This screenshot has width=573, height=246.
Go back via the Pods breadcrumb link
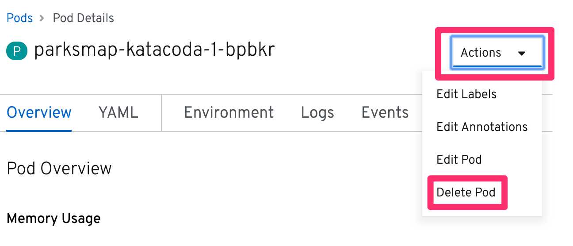click(19, 18)
